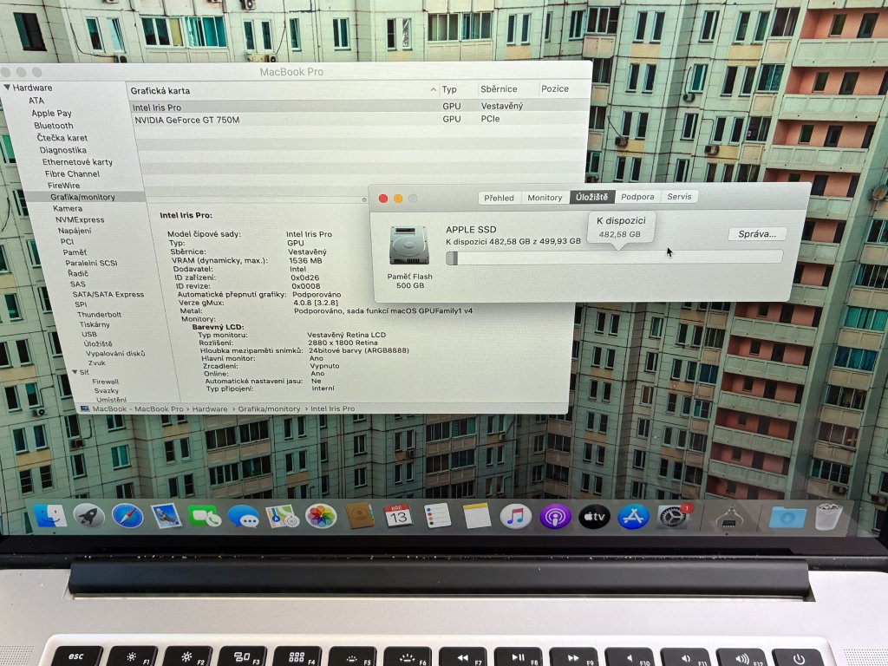Open System Preferences gear icon
Screen dimensions: 888x666
click(673, 518)
